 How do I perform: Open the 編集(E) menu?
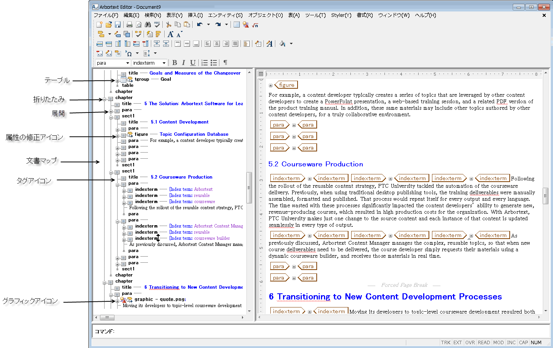click(x=131, y=15)
